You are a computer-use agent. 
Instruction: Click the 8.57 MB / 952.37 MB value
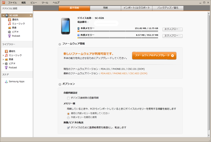147,35
